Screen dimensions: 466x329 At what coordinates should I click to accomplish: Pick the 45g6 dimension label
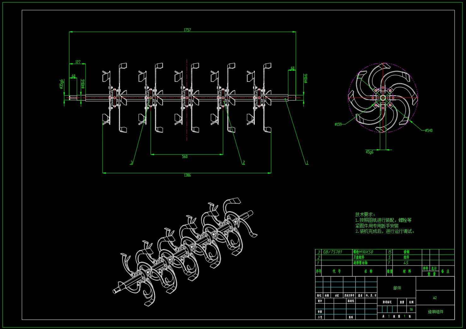pyautogui.click(x=369, y=152)
